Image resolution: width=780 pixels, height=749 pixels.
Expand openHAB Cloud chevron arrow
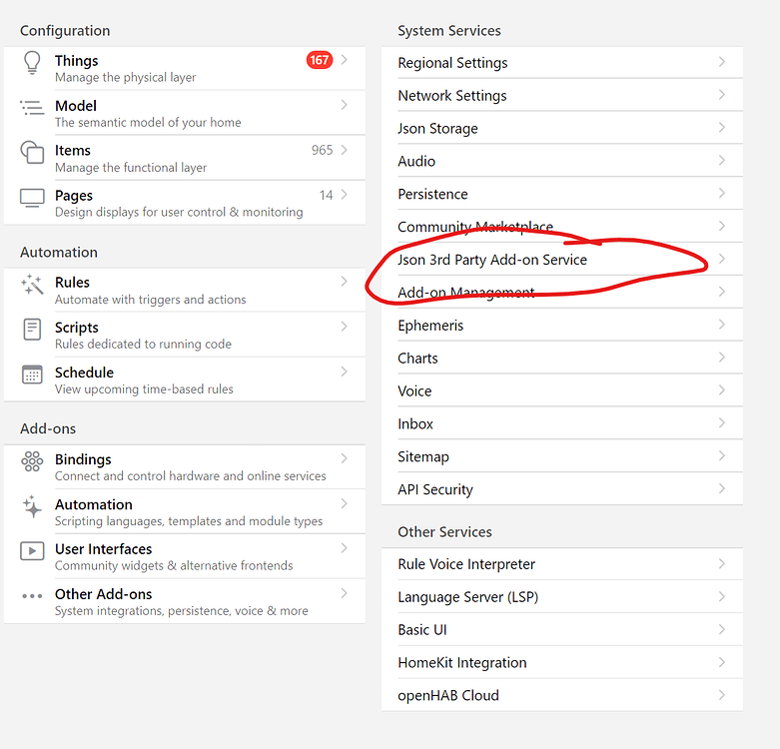click(722, 695)
